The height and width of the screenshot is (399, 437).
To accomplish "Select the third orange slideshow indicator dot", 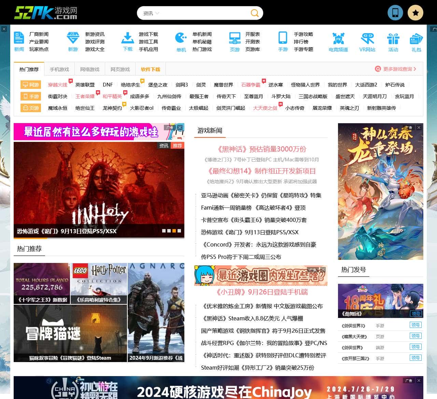I will click(174, 231).
